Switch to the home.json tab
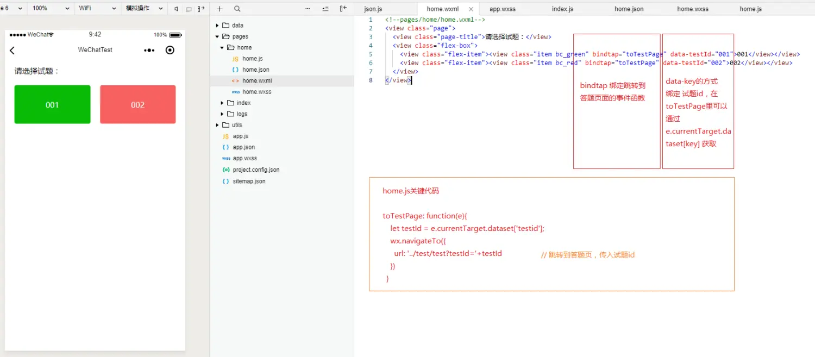The height and width of the screenshot is (357, 815). 629,9
